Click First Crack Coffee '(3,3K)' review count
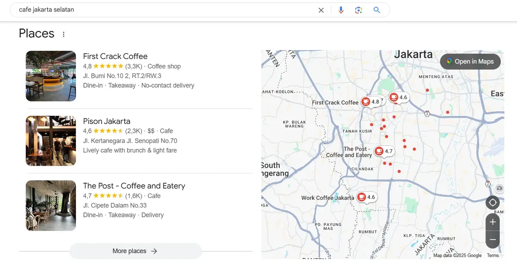Image resolution: width=517 pixels, height=269 pixels. [x=134, y=66]
